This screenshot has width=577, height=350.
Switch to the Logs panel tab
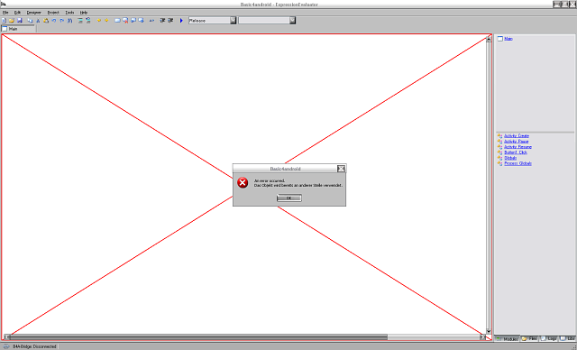click(549, 338)
